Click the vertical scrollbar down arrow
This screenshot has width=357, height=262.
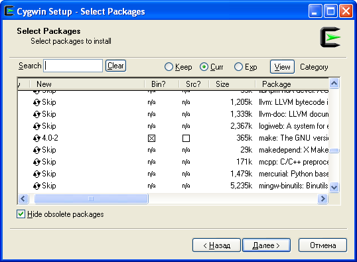point(334,187)
